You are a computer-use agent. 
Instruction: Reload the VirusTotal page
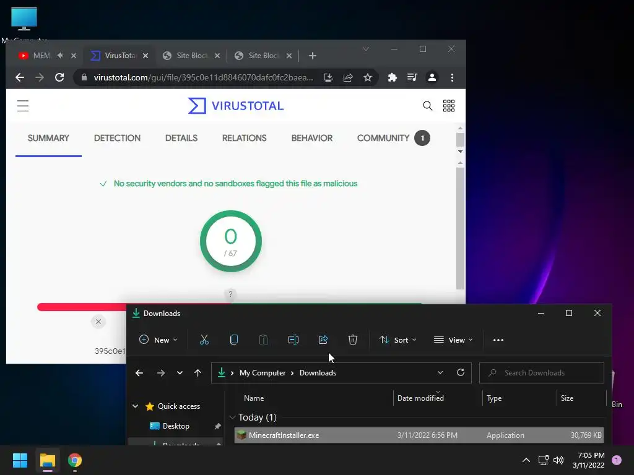pyautogui.click(x=59, y=77)
